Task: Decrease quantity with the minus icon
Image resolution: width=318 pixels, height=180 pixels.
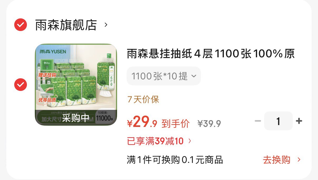Action: (258, 121)
